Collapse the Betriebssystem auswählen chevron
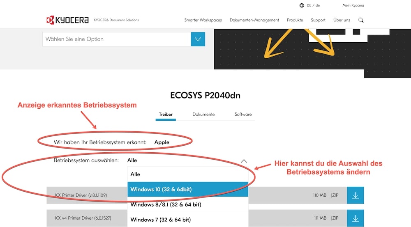411x227 pixels. coord(244,161)
